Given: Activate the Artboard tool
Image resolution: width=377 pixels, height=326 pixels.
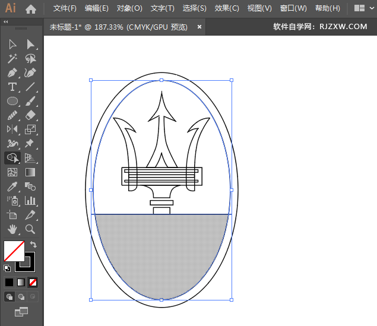Looking at the screenshot, I should (x=12, y=215).
